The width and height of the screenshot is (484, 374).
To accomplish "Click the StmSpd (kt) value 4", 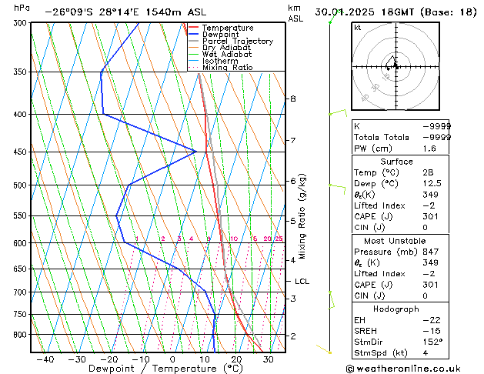I will [x=426, y=352].
